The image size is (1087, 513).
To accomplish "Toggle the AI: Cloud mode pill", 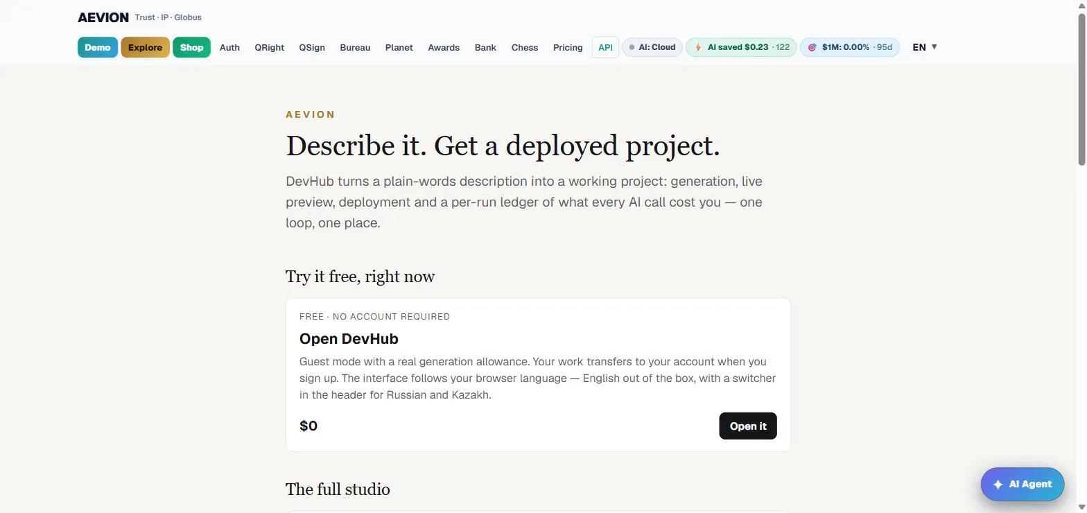I will point(652,47).
